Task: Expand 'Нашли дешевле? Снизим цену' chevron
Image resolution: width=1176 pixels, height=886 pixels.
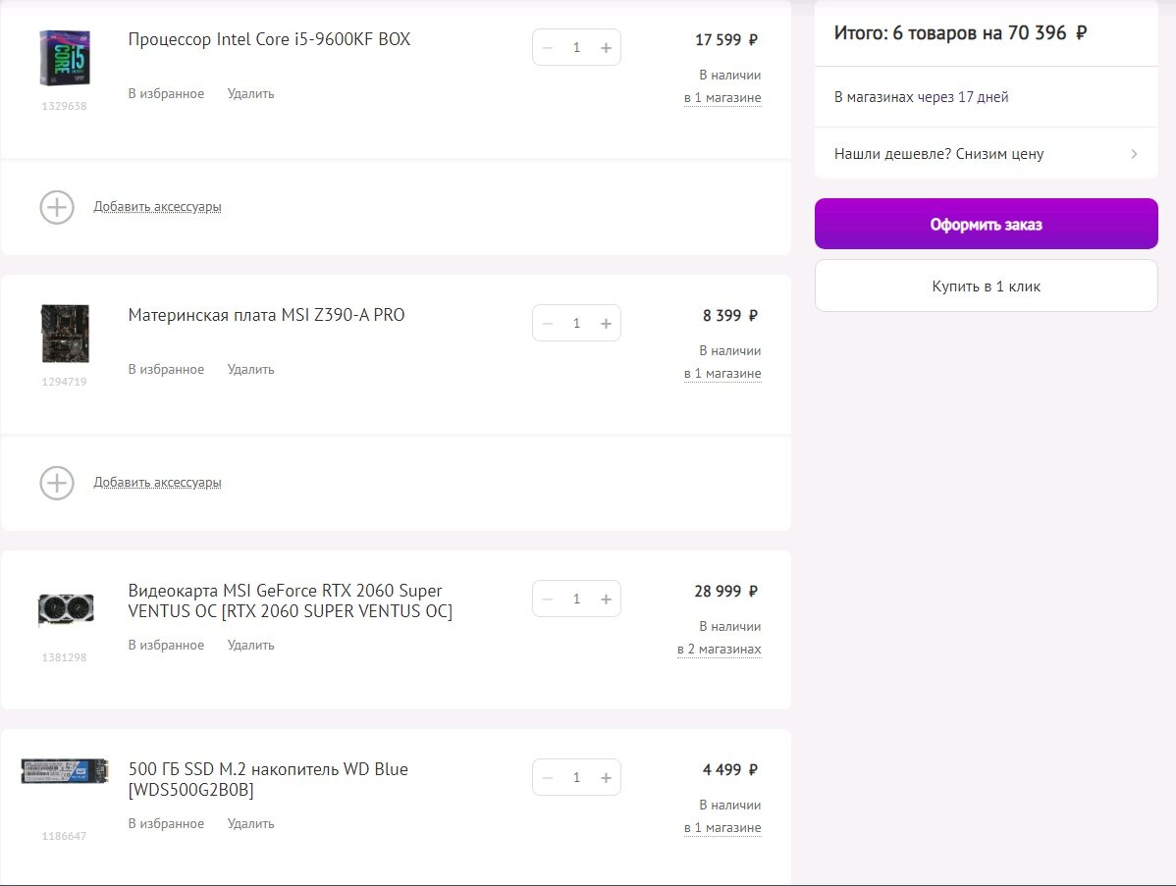Action: point(1134,154)
